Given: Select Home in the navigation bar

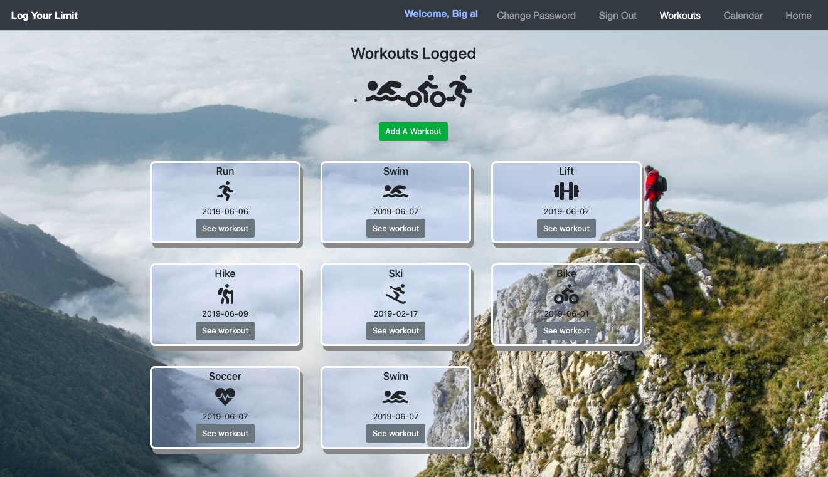Looking at the screenshot, I should [x=798, y=15].
